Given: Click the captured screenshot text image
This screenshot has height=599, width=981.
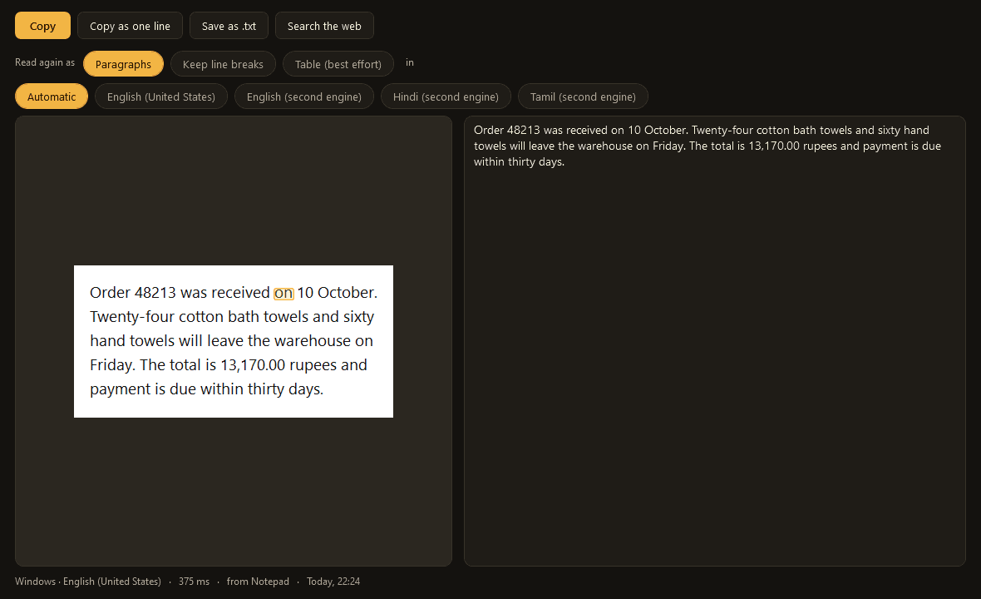Looking at the screenshot, I should coord(234,341).
